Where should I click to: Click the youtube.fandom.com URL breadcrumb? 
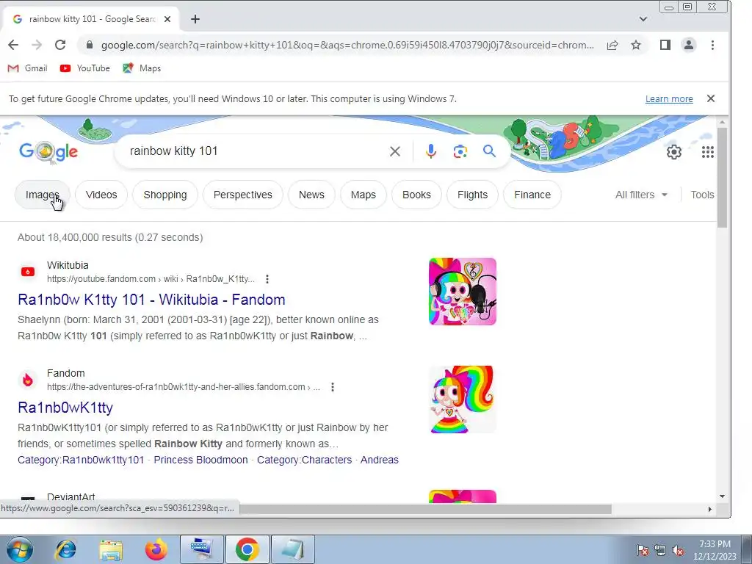(151, 278)
